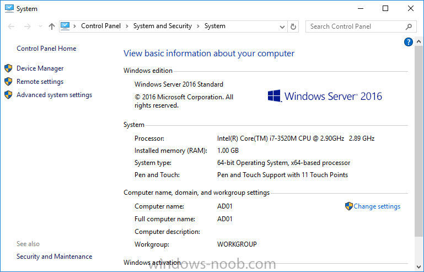
Task: Expand the chevron after the address bar computer icon
Action: pyautogui.click(x=74, y=26)
